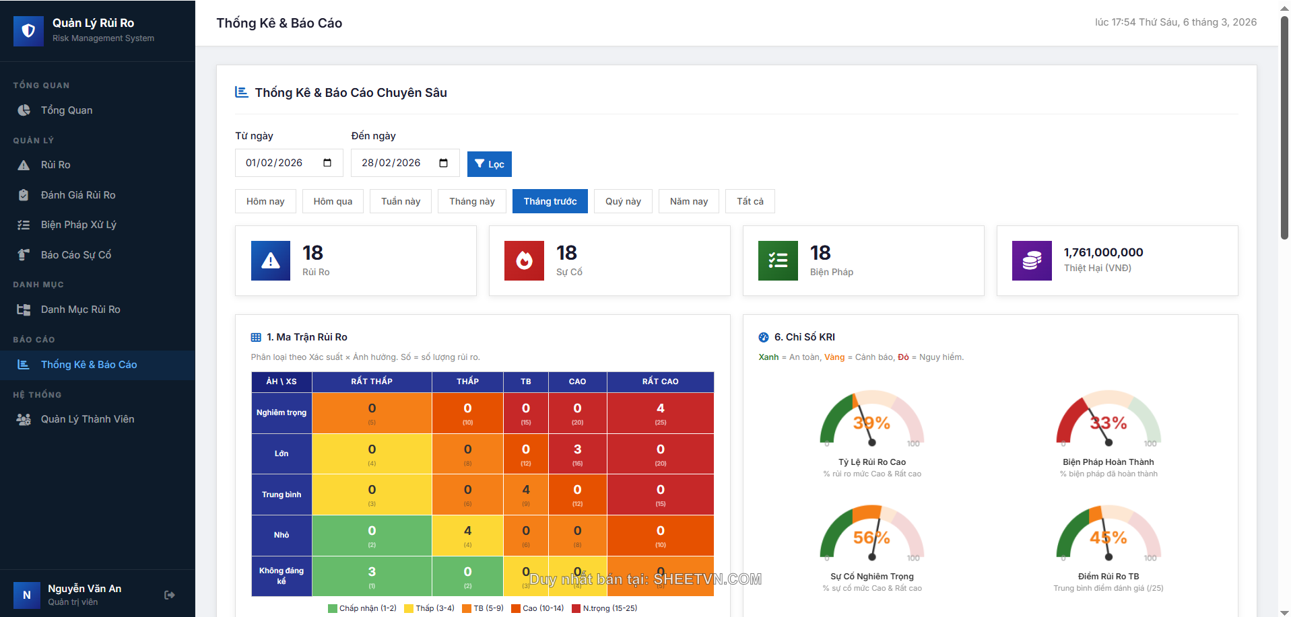
Task: Click the green Chấp nhận (1-2) legend swatch
Action: click(x=332, y=608)
